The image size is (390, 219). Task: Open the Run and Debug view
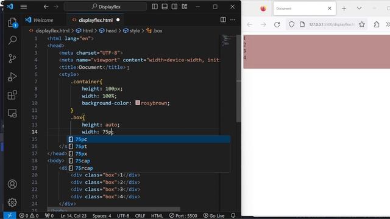point(12,77)
